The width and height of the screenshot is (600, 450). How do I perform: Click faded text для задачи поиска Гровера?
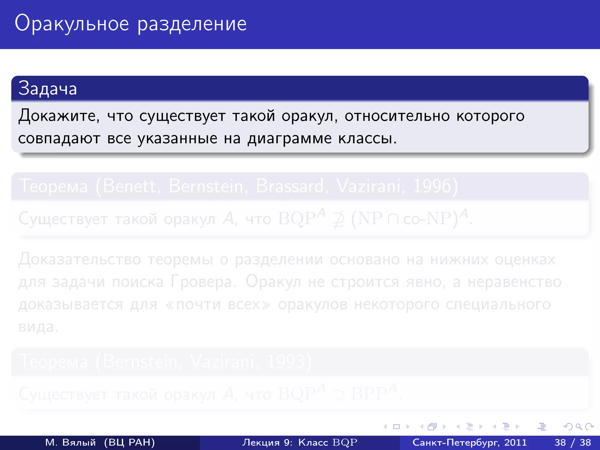pyautogui.click(x=127, y=282)
